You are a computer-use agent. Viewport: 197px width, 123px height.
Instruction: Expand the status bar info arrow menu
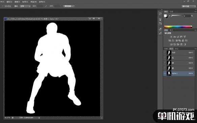(x=39, y=118)
